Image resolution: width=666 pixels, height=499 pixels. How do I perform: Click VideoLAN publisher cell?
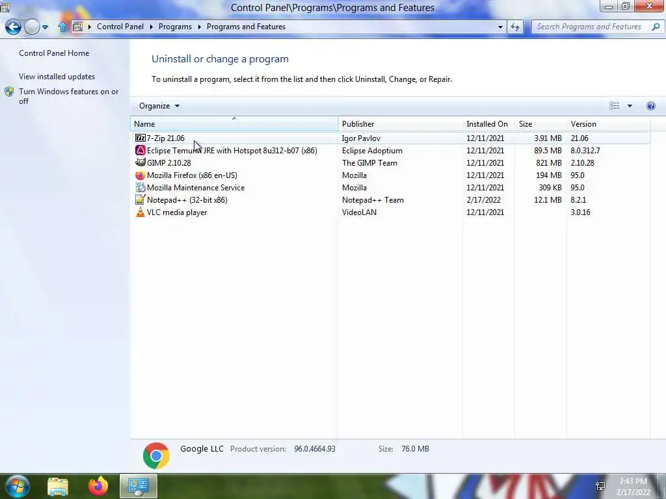pos(359,212)
